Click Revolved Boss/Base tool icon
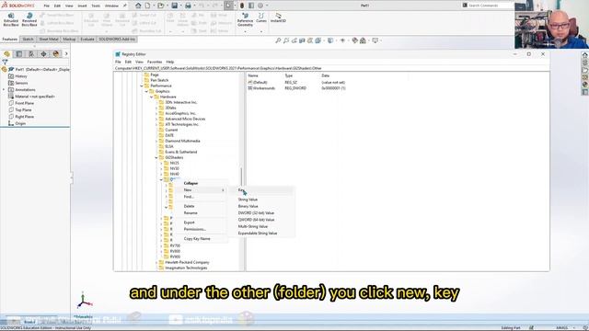The image size is (589, 331). [x=29, y=17]
